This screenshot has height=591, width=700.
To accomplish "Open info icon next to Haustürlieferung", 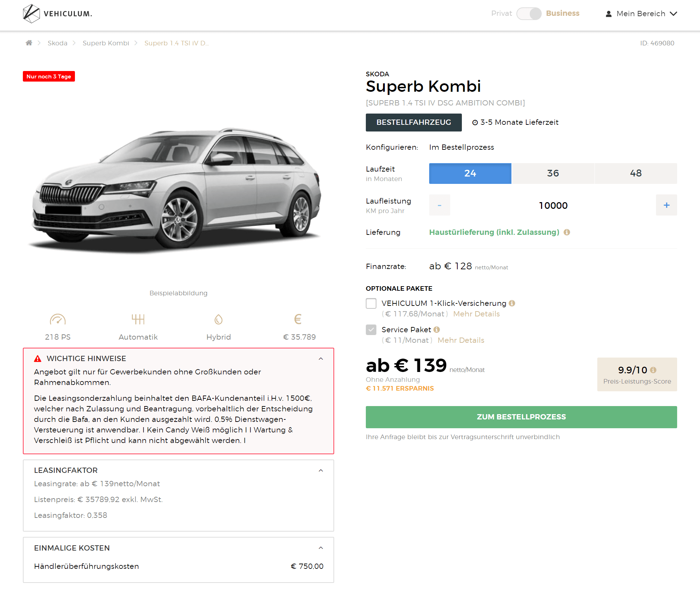I will pos(567,232).
